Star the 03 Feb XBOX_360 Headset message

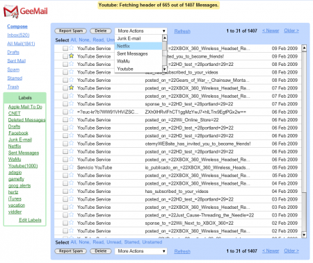click(72, 207)
